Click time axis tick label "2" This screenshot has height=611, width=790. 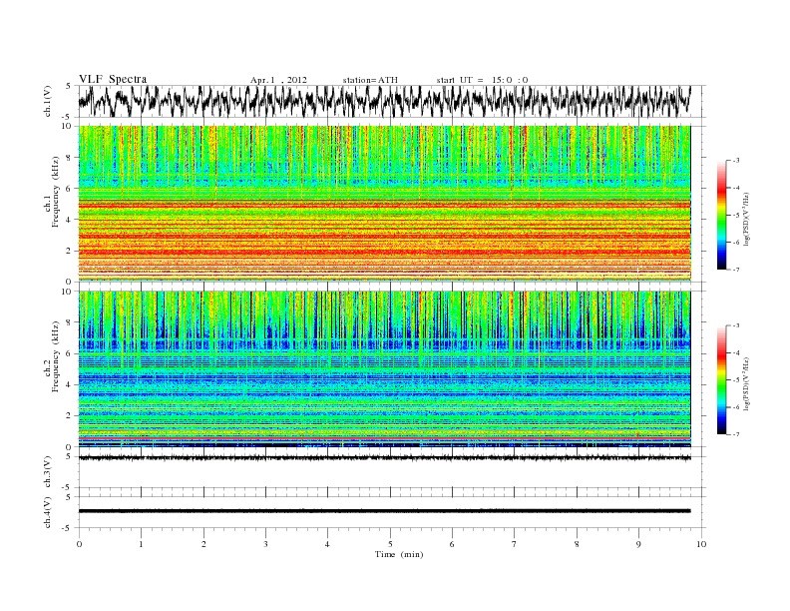(x=203, y=544)
